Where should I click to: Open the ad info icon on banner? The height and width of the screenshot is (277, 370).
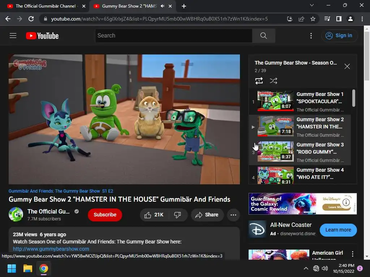[x=346, y=202]
